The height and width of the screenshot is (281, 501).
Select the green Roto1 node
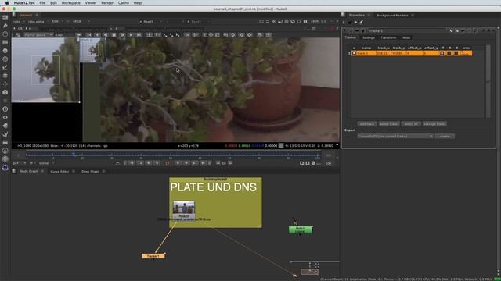tap(300, 229)
